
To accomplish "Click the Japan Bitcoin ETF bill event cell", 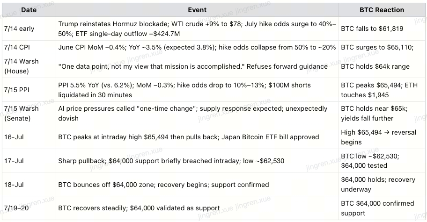I will point(197,137).
